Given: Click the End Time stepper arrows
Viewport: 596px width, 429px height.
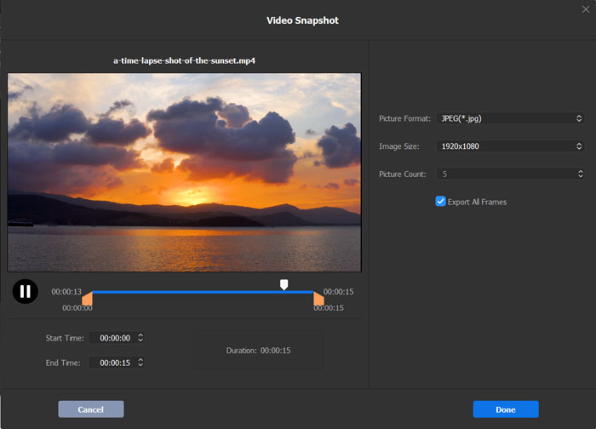Looking at the screenshot, I should 140,362.
